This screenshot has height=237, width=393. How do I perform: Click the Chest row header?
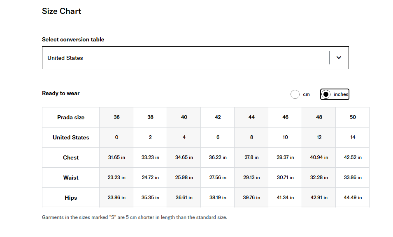[x=71, y=157]
